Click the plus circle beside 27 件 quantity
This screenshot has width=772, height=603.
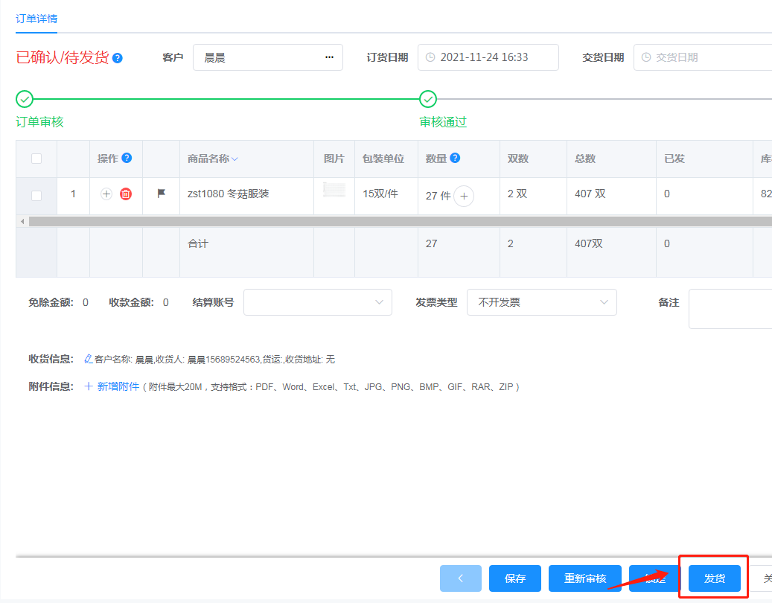(464, 196)
